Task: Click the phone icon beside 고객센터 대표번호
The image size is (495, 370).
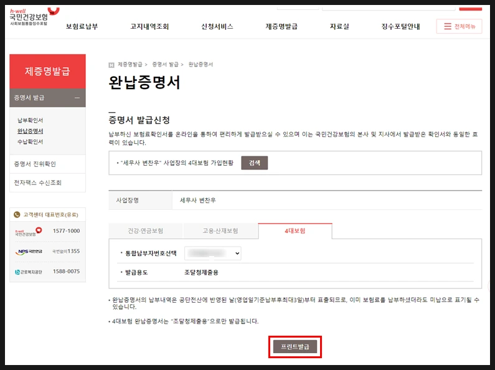Action: 17,215
